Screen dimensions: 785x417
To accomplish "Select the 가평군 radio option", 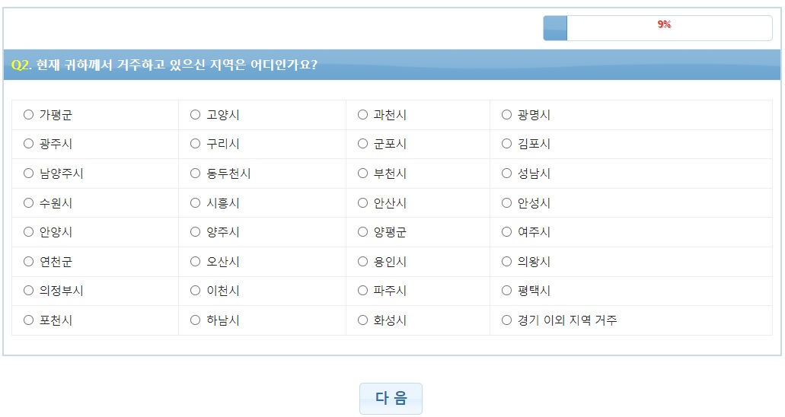I will point(28,115).
